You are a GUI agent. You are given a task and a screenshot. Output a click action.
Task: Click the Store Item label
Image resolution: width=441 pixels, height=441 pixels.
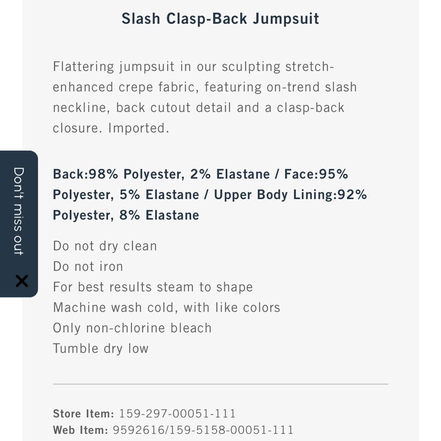[x=83, y=414]
